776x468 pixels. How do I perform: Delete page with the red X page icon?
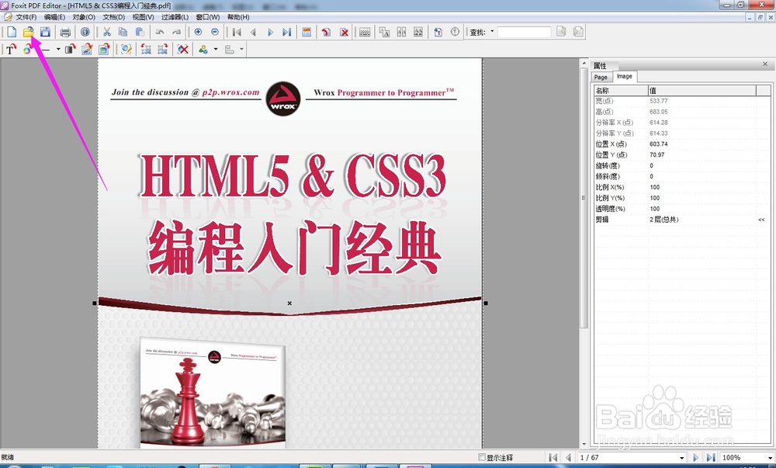pos(344,32)
